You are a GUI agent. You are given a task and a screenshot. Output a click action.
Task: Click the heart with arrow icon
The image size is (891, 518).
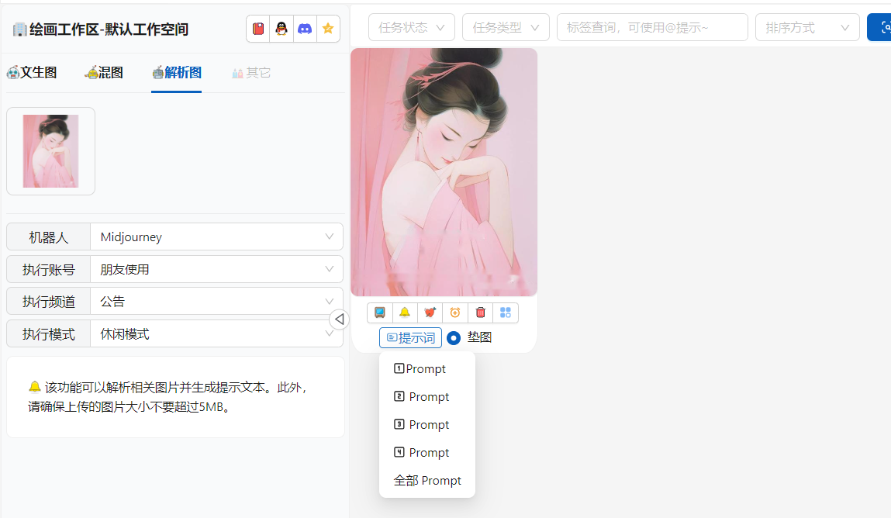(430, 313)
